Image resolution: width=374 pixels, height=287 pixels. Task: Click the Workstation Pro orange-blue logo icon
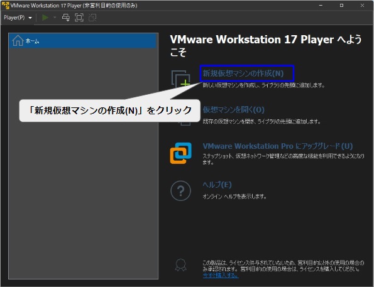pos(180,153)
